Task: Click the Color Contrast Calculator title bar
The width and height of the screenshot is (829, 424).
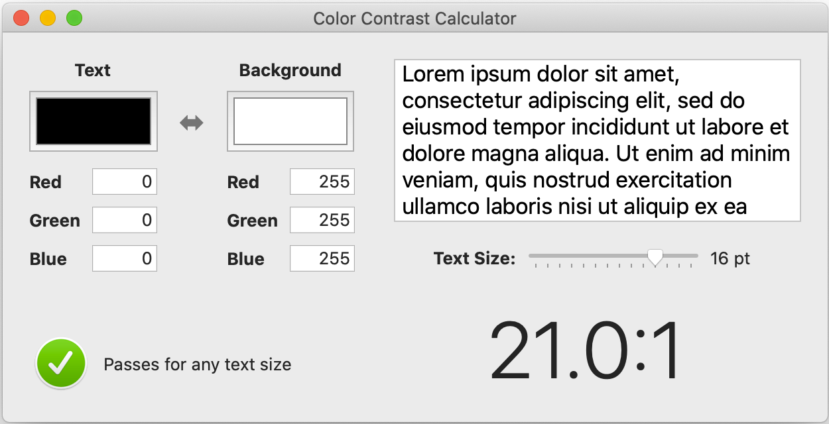Action: tap(414, 18)
